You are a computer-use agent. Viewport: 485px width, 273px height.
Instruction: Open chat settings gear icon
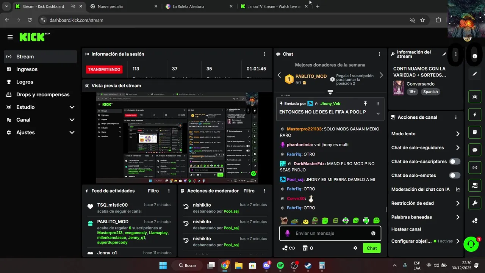pos(355,248)
